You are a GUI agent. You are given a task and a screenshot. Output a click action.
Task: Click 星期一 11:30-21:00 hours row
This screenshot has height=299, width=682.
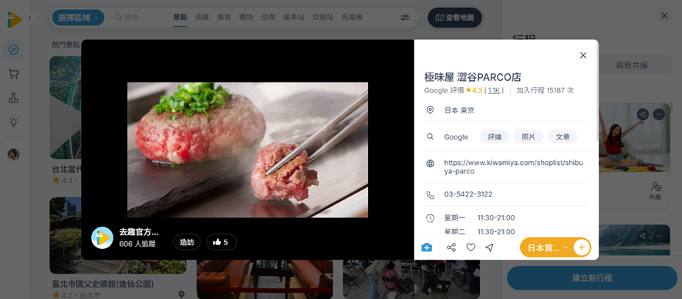tap(479, 218)
